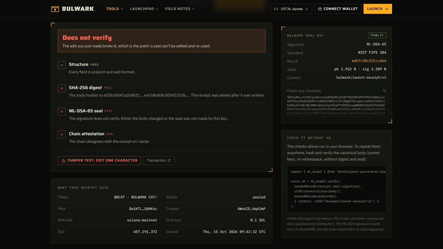Click the First buy value 0.1 SOL

(x=258, y=220)
